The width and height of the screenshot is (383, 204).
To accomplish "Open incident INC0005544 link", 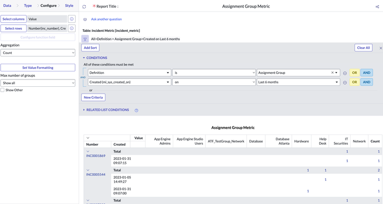I will pos(96,175).
